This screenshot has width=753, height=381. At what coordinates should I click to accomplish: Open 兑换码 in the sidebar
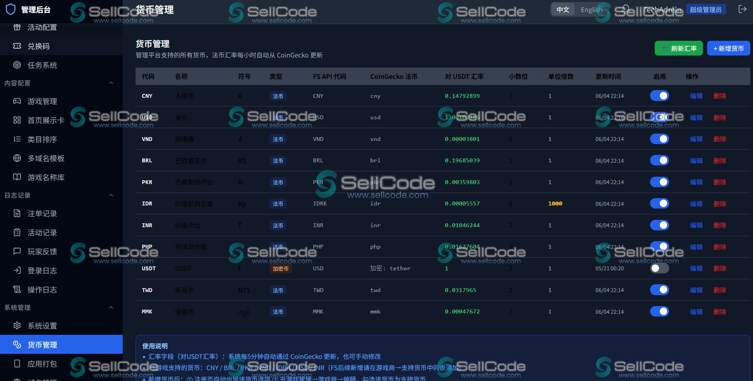(x=61, y=46)
